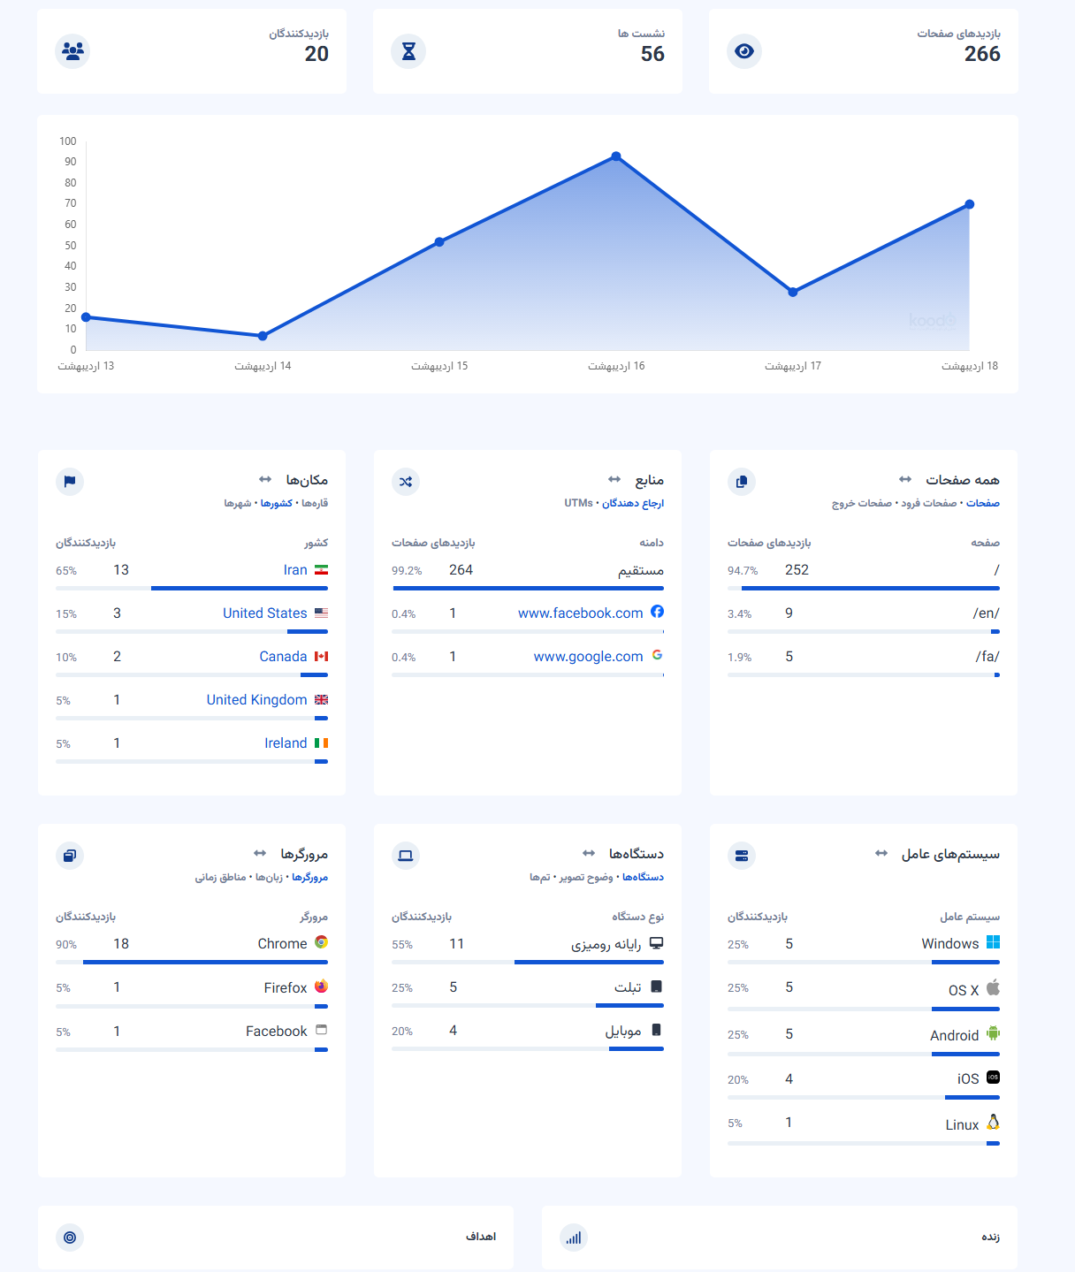The image size is (1075, 1272).
Task: Expand the devices panel (دستگاه‌ها) arrows
Action: [x=589, y=853]
